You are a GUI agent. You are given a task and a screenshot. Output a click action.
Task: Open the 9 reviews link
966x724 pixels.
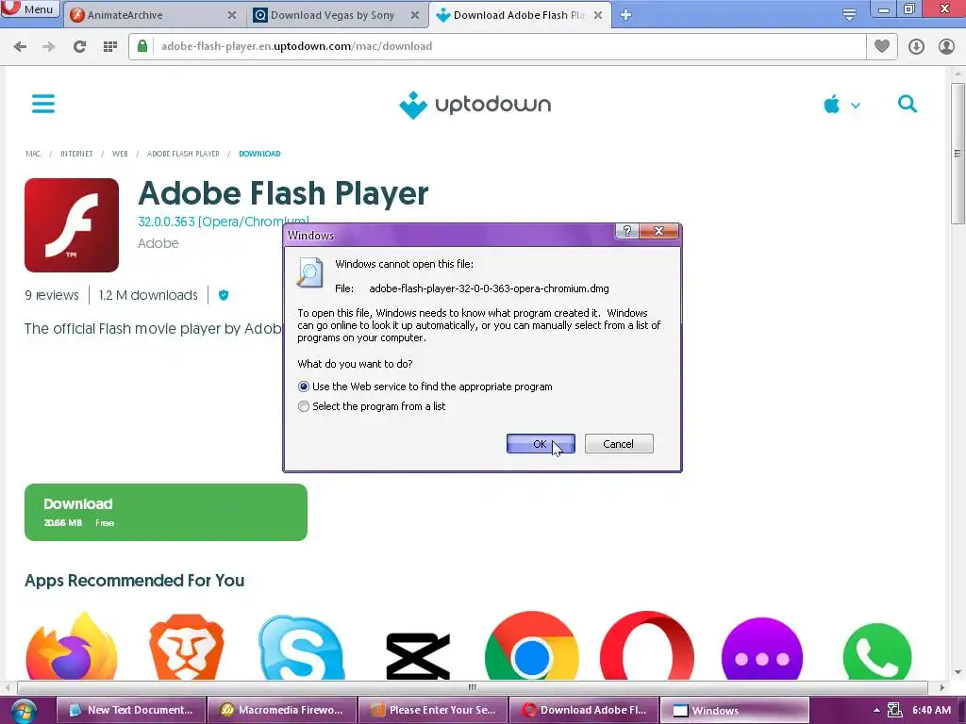[x=52, y=295]
